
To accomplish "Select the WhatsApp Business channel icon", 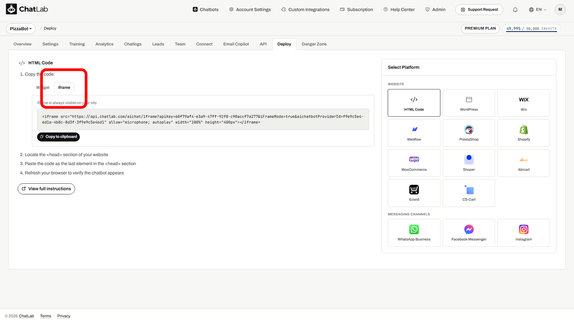I will pyautogui.click(x=414, y=229).
